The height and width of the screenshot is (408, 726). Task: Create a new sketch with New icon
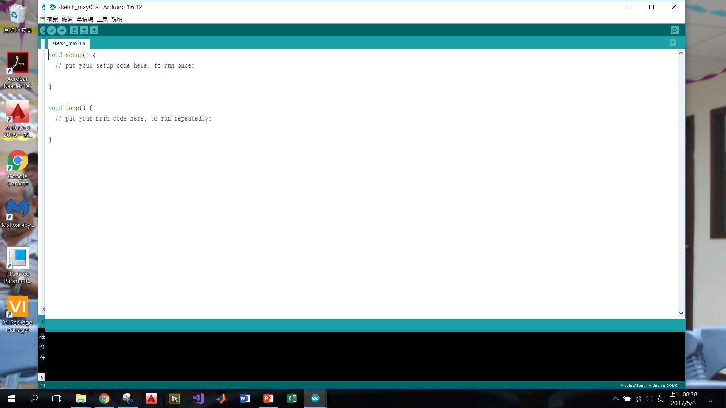coord(74,31)
